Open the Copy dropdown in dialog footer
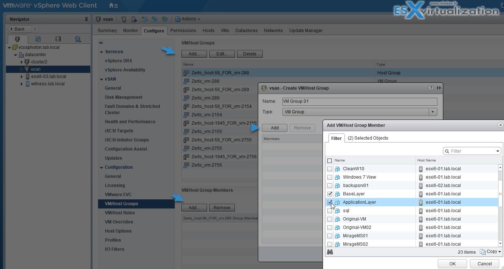504x269 pixels. pos(490,252)
